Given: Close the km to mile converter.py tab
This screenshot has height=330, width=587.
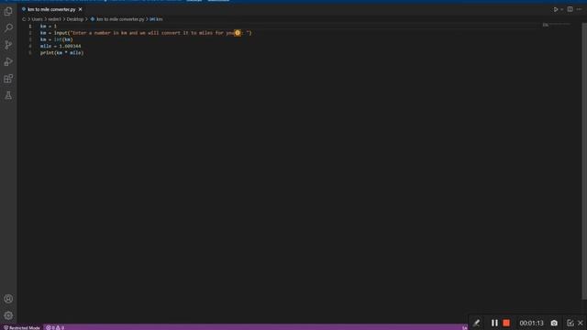Looking at the screenshot, I should [x=80, y=9].
